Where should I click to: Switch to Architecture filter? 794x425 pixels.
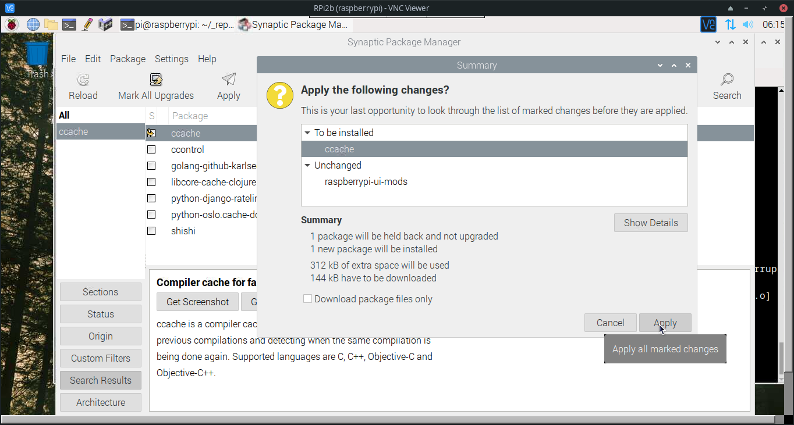click(101, 402)
